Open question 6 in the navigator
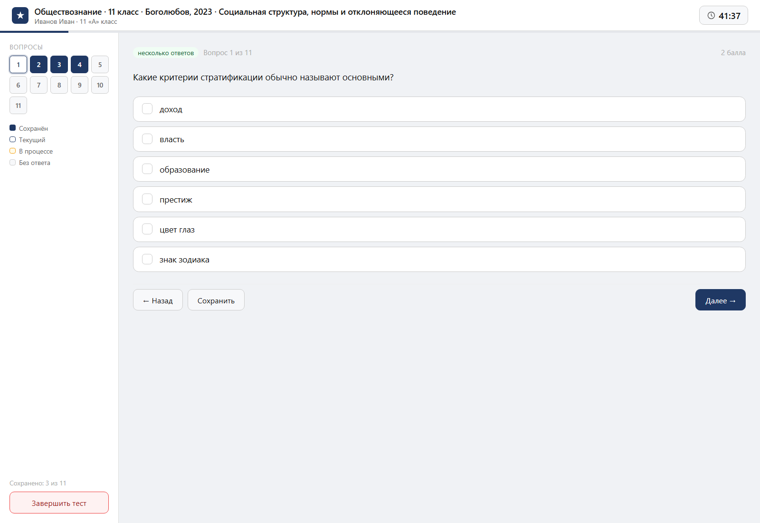Viewport: 760px width, 523px height. 18,85
